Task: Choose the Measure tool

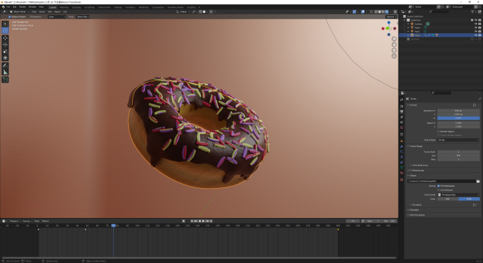Action: [x=5, y=72]
